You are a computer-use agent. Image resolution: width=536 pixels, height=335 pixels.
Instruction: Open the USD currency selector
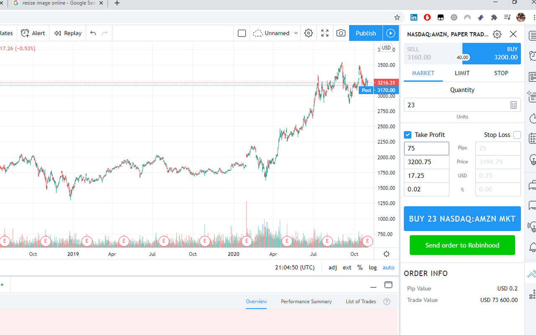click(x=386, y=48)
